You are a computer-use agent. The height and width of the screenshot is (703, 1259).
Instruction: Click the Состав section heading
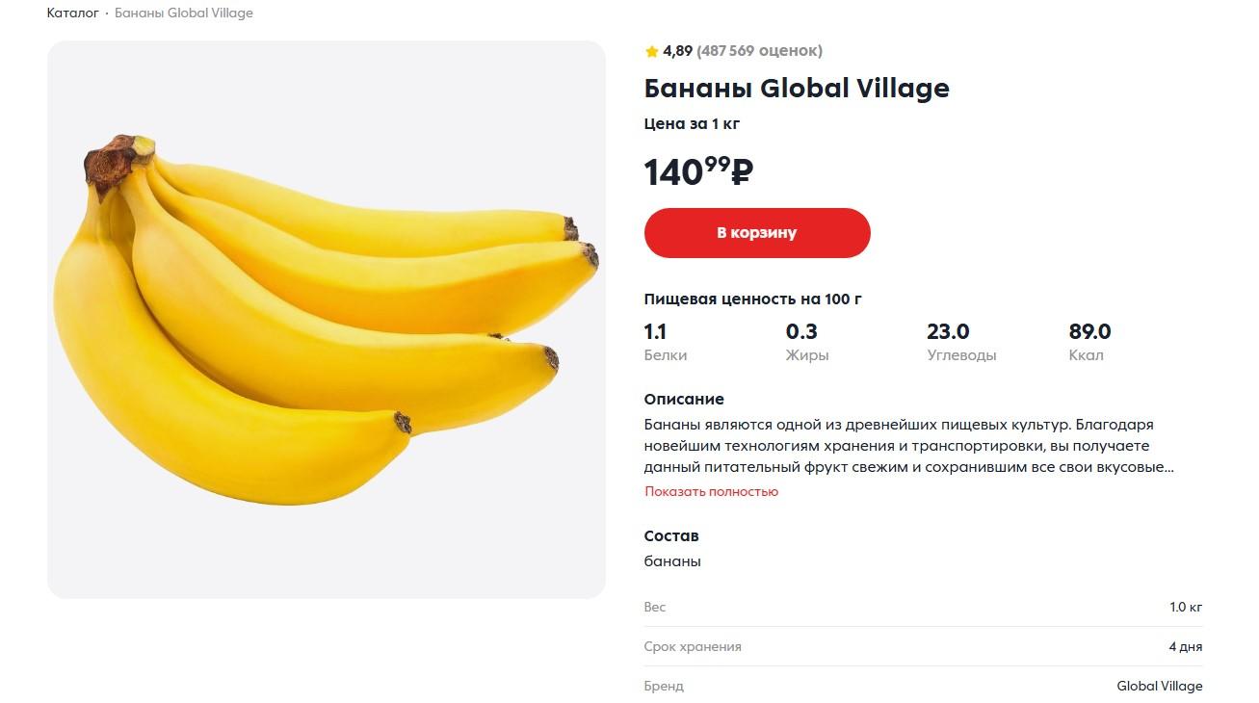671,536
